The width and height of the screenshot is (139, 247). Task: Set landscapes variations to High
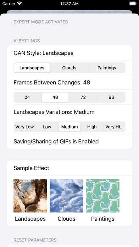point(92,127)
